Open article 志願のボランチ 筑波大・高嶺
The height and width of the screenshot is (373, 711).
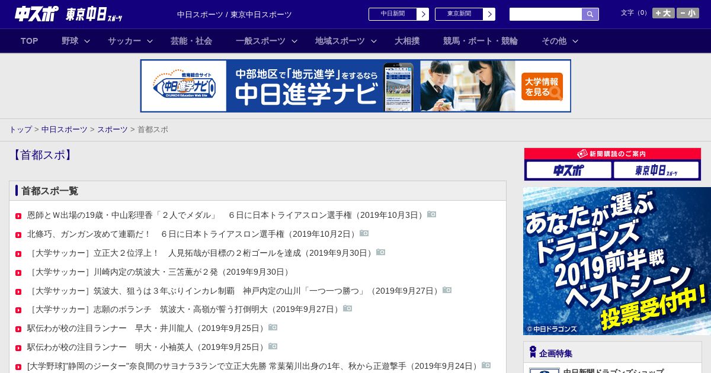(x=184, y=309)
